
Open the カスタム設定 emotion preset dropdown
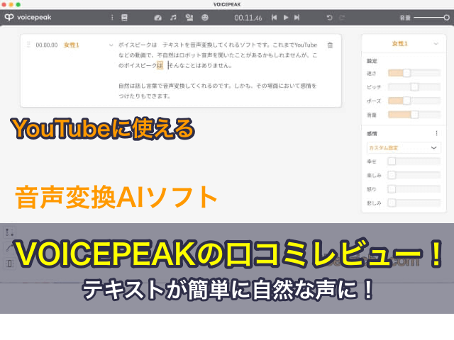pos(404,148)
